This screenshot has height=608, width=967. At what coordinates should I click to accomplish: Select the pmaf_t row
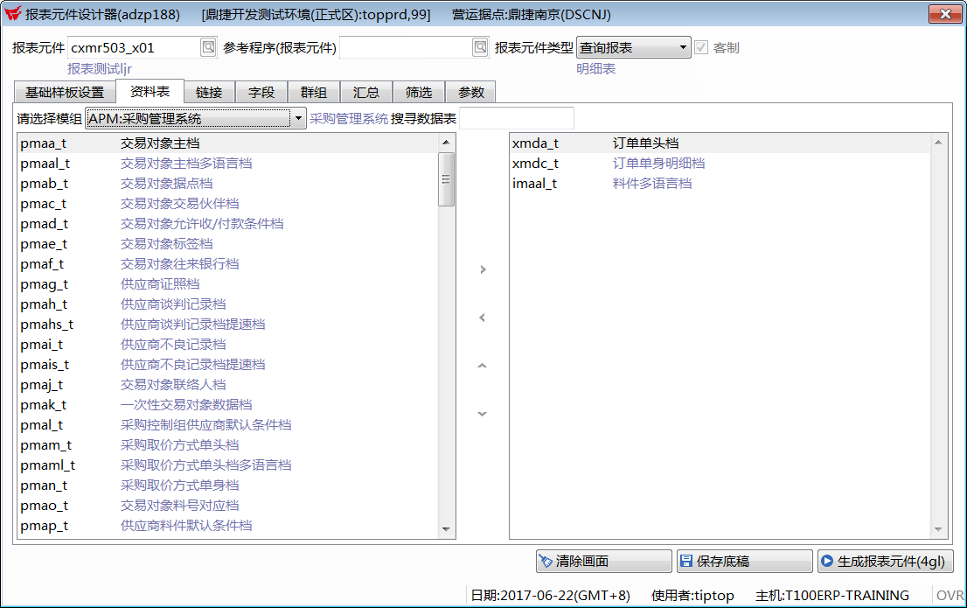tap(228, 264)
